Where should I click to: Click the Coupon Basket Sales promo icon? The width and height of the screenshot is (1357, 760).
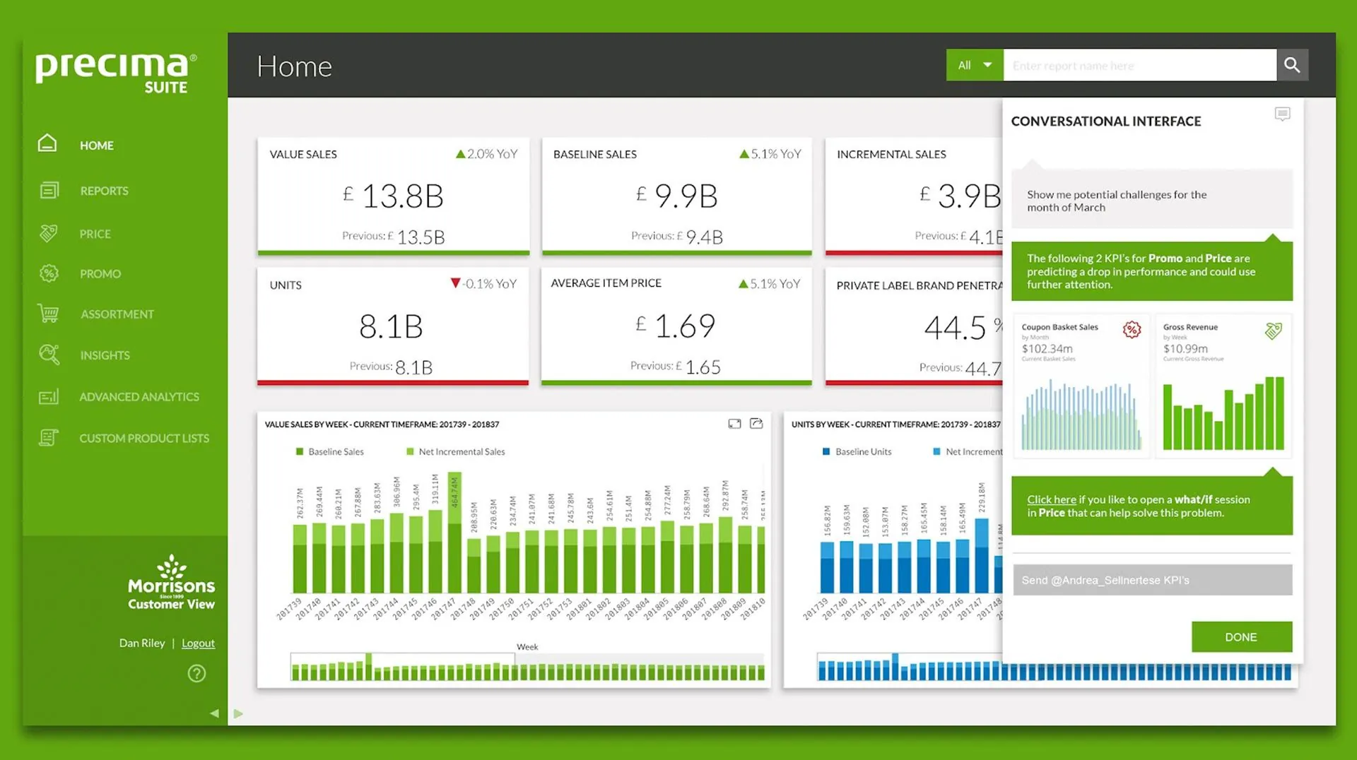click(1132, 330)
